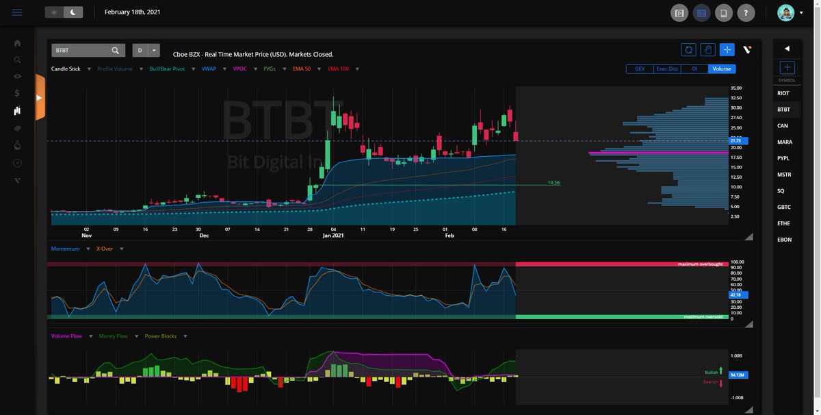Open the hamburger main menu
This screenshot has height=415, width=821.
click(x=17, y=12)
